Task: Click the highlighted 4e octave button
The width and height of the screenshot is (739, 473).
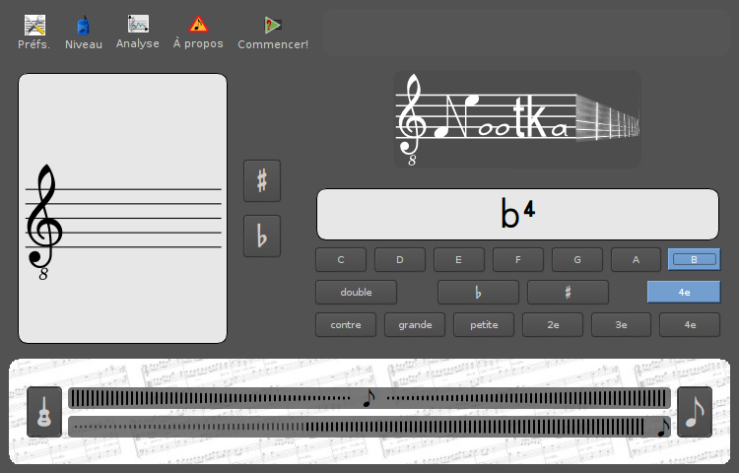Action: pyautogui.click(x=684, y=292)
